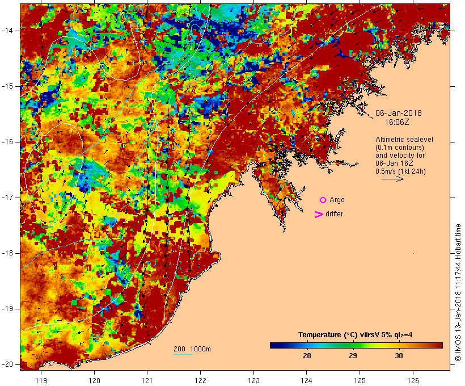Click longitude label '119'
The height and width of the screenshot is (386, 465).
41,381
